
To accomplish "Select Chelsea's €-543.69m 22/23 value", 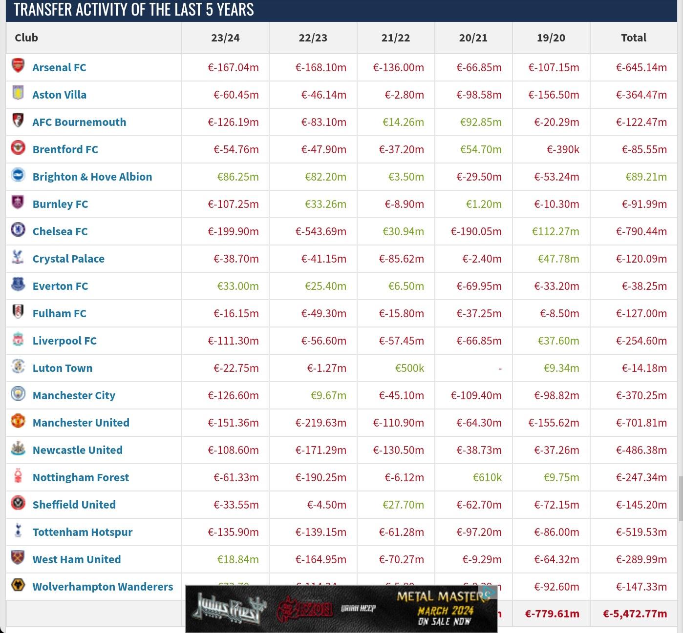I will click(x=321, y=231).
